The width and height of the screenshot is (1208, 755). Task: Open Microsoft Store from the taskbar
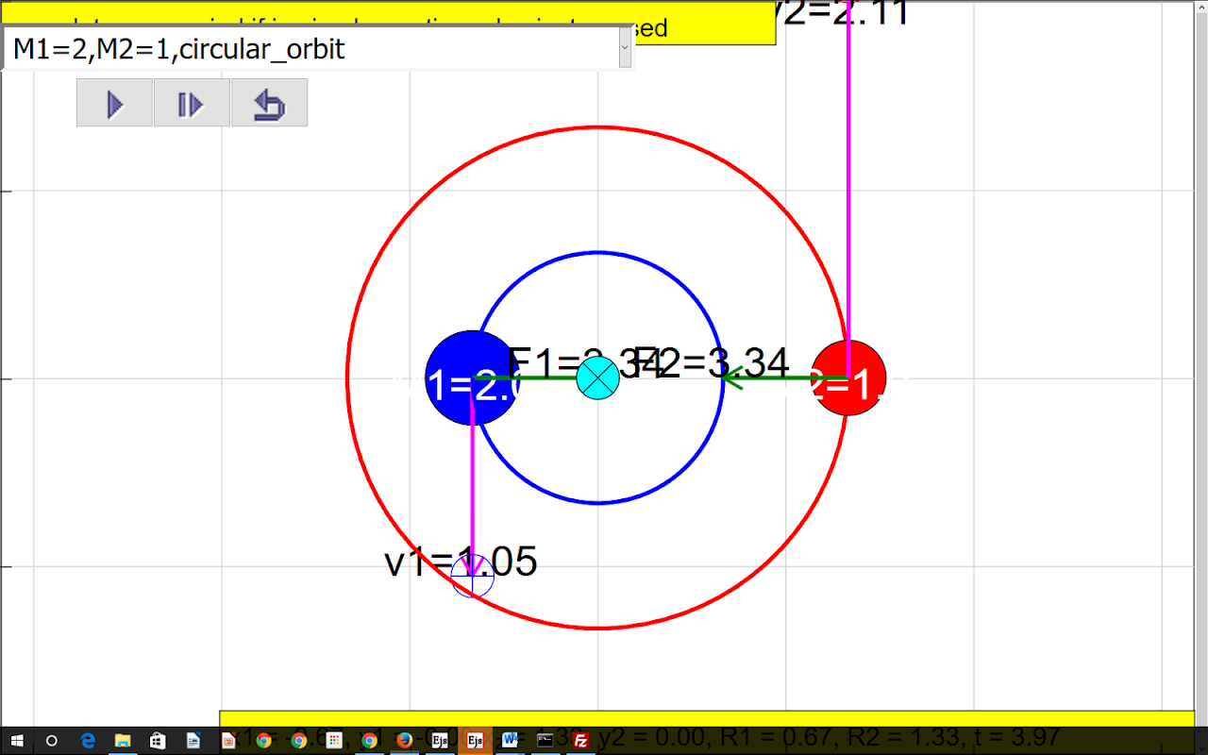(x=158, y=741)
